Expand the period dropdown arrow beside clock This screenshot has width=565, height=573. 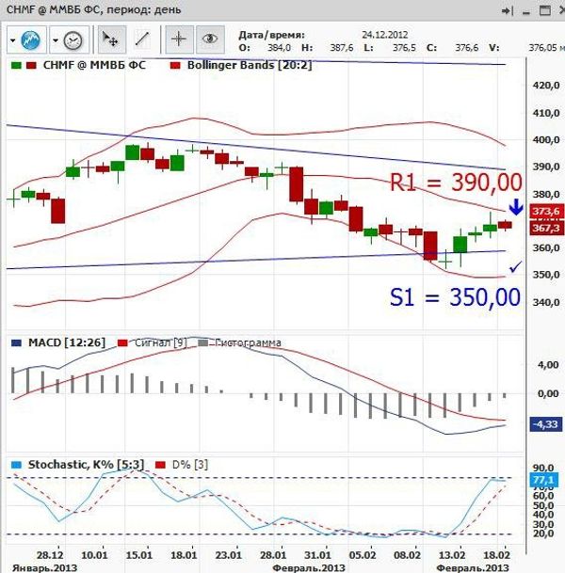56,40
